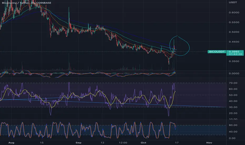Click the Aug date label on time axis
The image size is (245, 145).
click(x=11, y=143)
